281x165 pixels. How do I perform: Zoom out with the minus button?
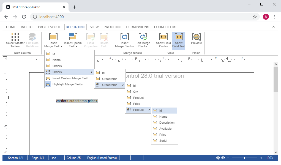tap(228, 158)
